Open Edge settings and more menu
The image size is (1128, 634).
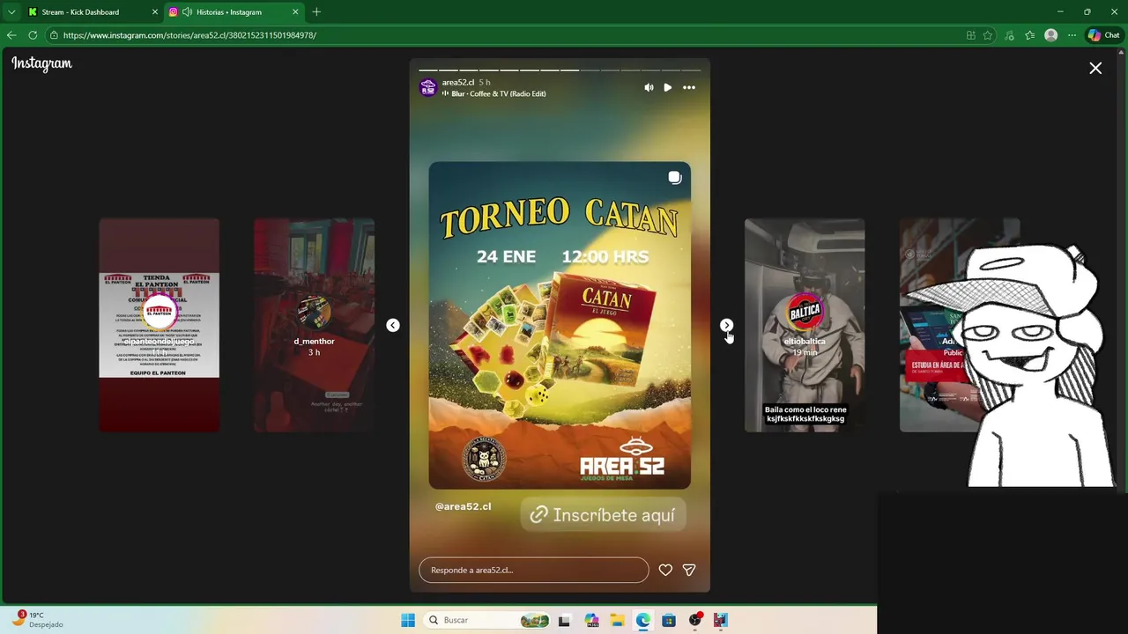pos(1072,35)
